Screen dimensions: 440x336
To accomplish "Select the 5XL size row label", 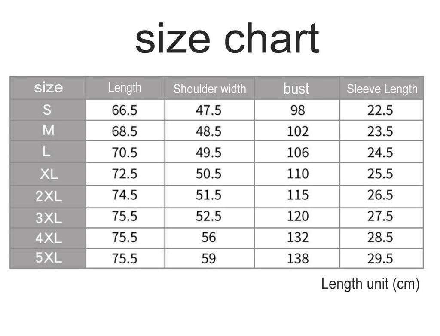I will click(x=49, y=258).
